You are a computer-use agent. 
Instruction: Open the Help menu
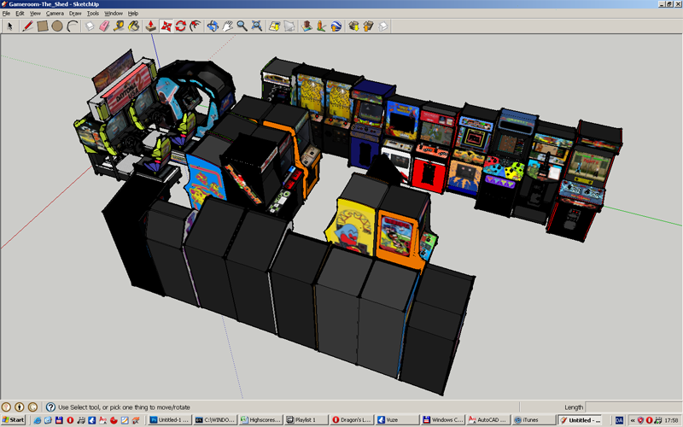[x=133, y=14]
